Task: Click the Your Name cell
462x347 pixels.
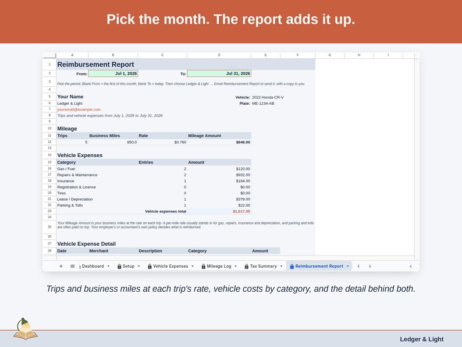Action: (70, 97)
